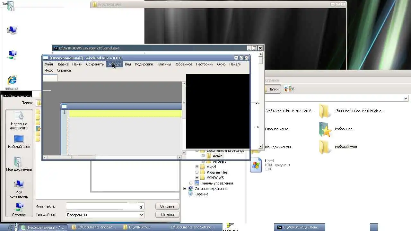Open the Правка menu in AkelPad

pos(63,64)
